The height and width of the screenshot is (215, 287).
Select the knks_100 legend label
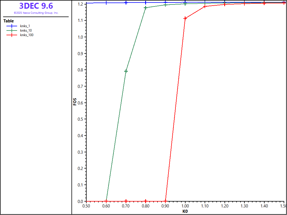[x=27, y=35]
